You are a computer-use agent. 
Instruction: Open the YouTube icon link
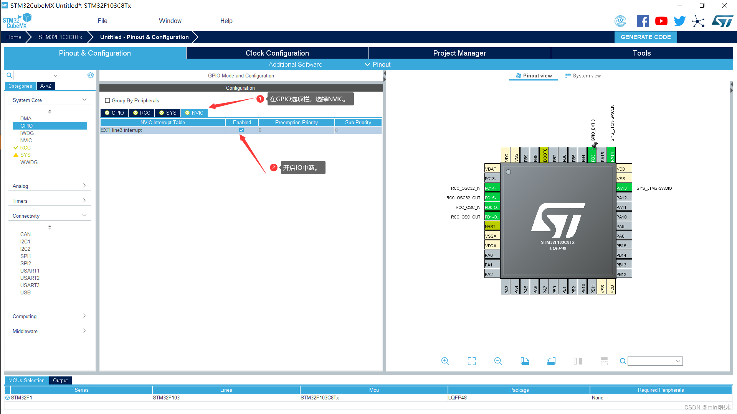(x=661, y=21)
